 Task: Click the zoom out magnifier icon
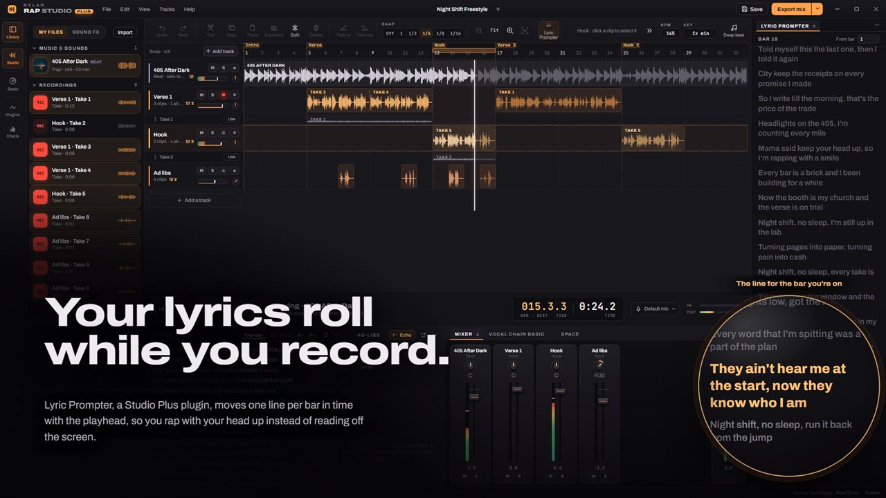(479, 30)
